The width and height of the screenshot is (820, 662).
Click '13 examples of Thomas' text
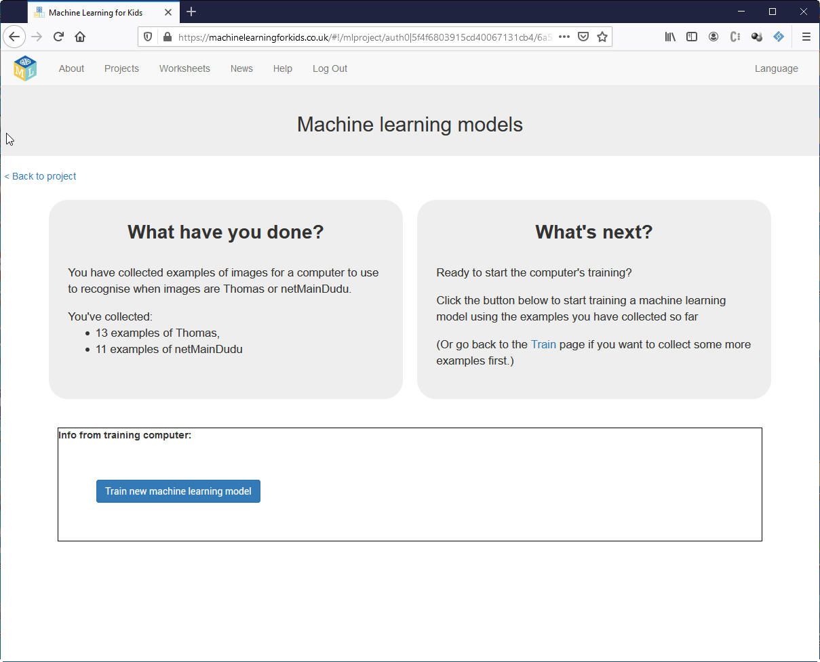pyautogui.click(x=157, y=333)
